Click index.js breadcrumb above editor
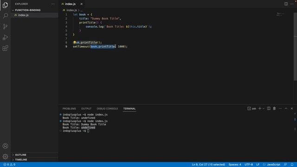 pos(71,10)
